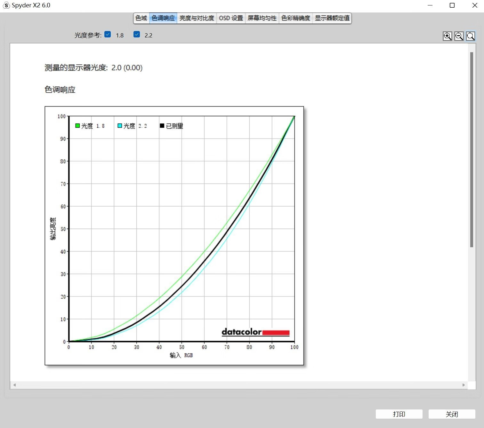This screenshot has height=428, width=484.
Task: Click the horizontal scrollbar's right arrow
Action: pyautogui.click(x=464, y=385)
